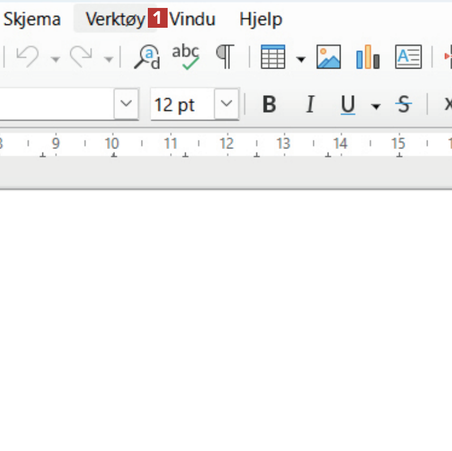Open the insert table grid dropdown

tap(301, 58)
